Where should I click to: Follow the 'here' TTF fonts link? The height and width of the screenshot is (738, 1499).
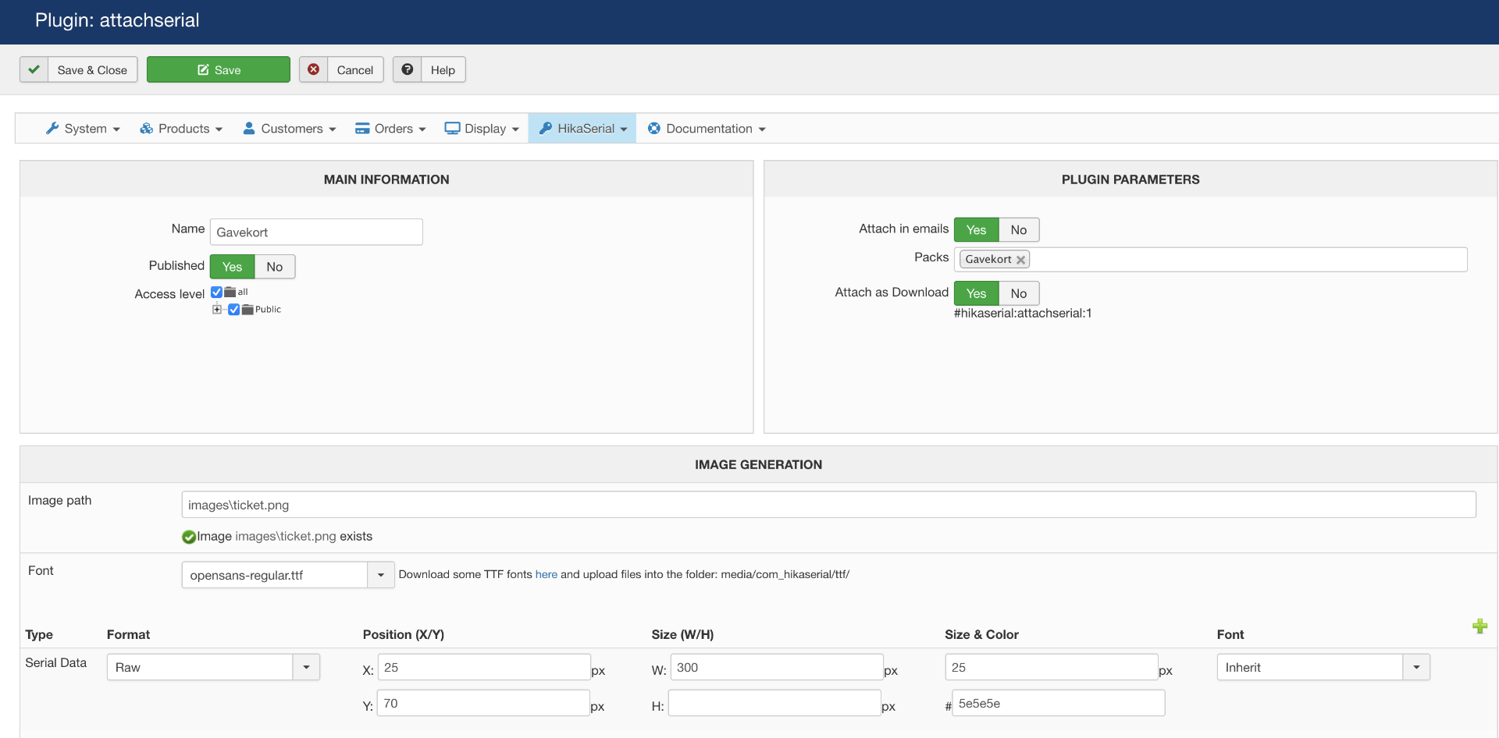pyautogui.click(x=547, y=574)
